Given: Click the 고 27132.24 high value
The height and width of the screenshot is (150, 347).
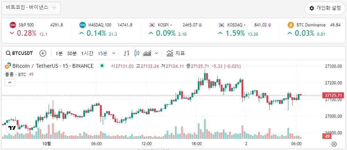Looking at the screenshot, I should pyautogui.click(x=147, y=66).
